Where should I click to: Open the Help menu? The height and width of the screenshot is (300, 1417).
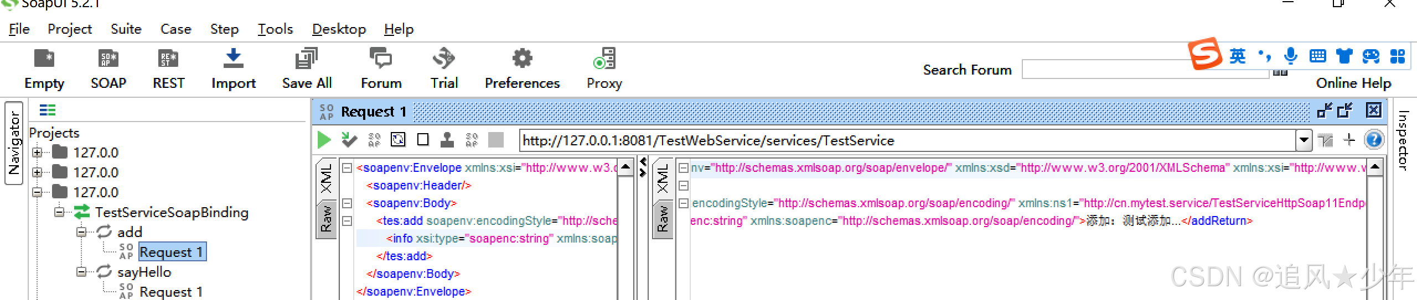pyautogui.click(x=399, y=29)
